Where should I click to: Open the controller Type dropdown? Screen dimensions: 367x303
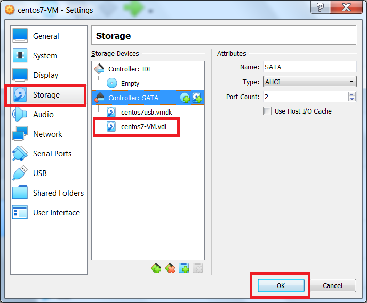(310, 82)
